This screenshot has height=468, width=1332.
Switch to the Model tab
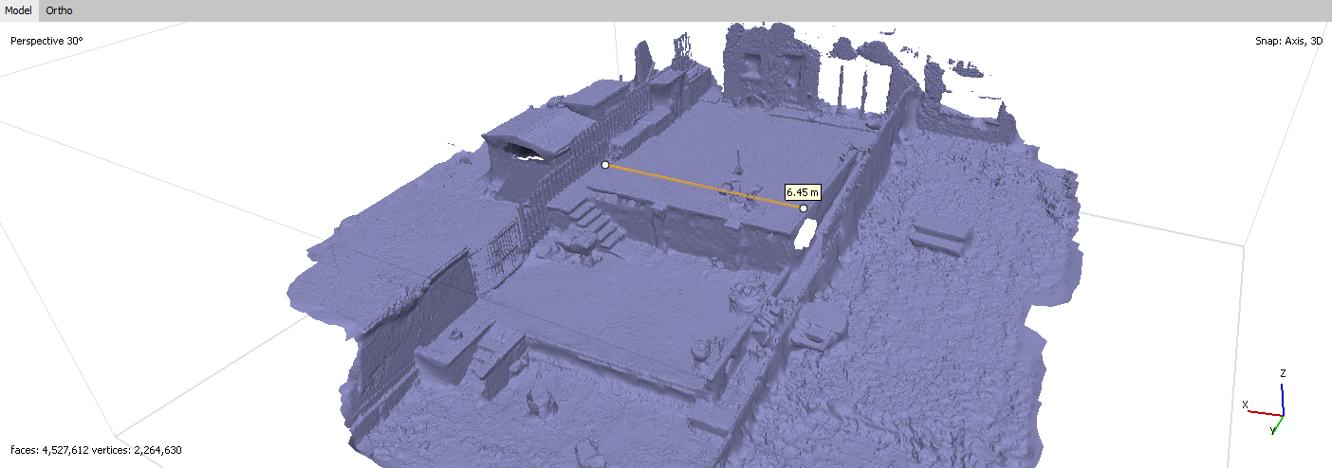pos(18,10)
